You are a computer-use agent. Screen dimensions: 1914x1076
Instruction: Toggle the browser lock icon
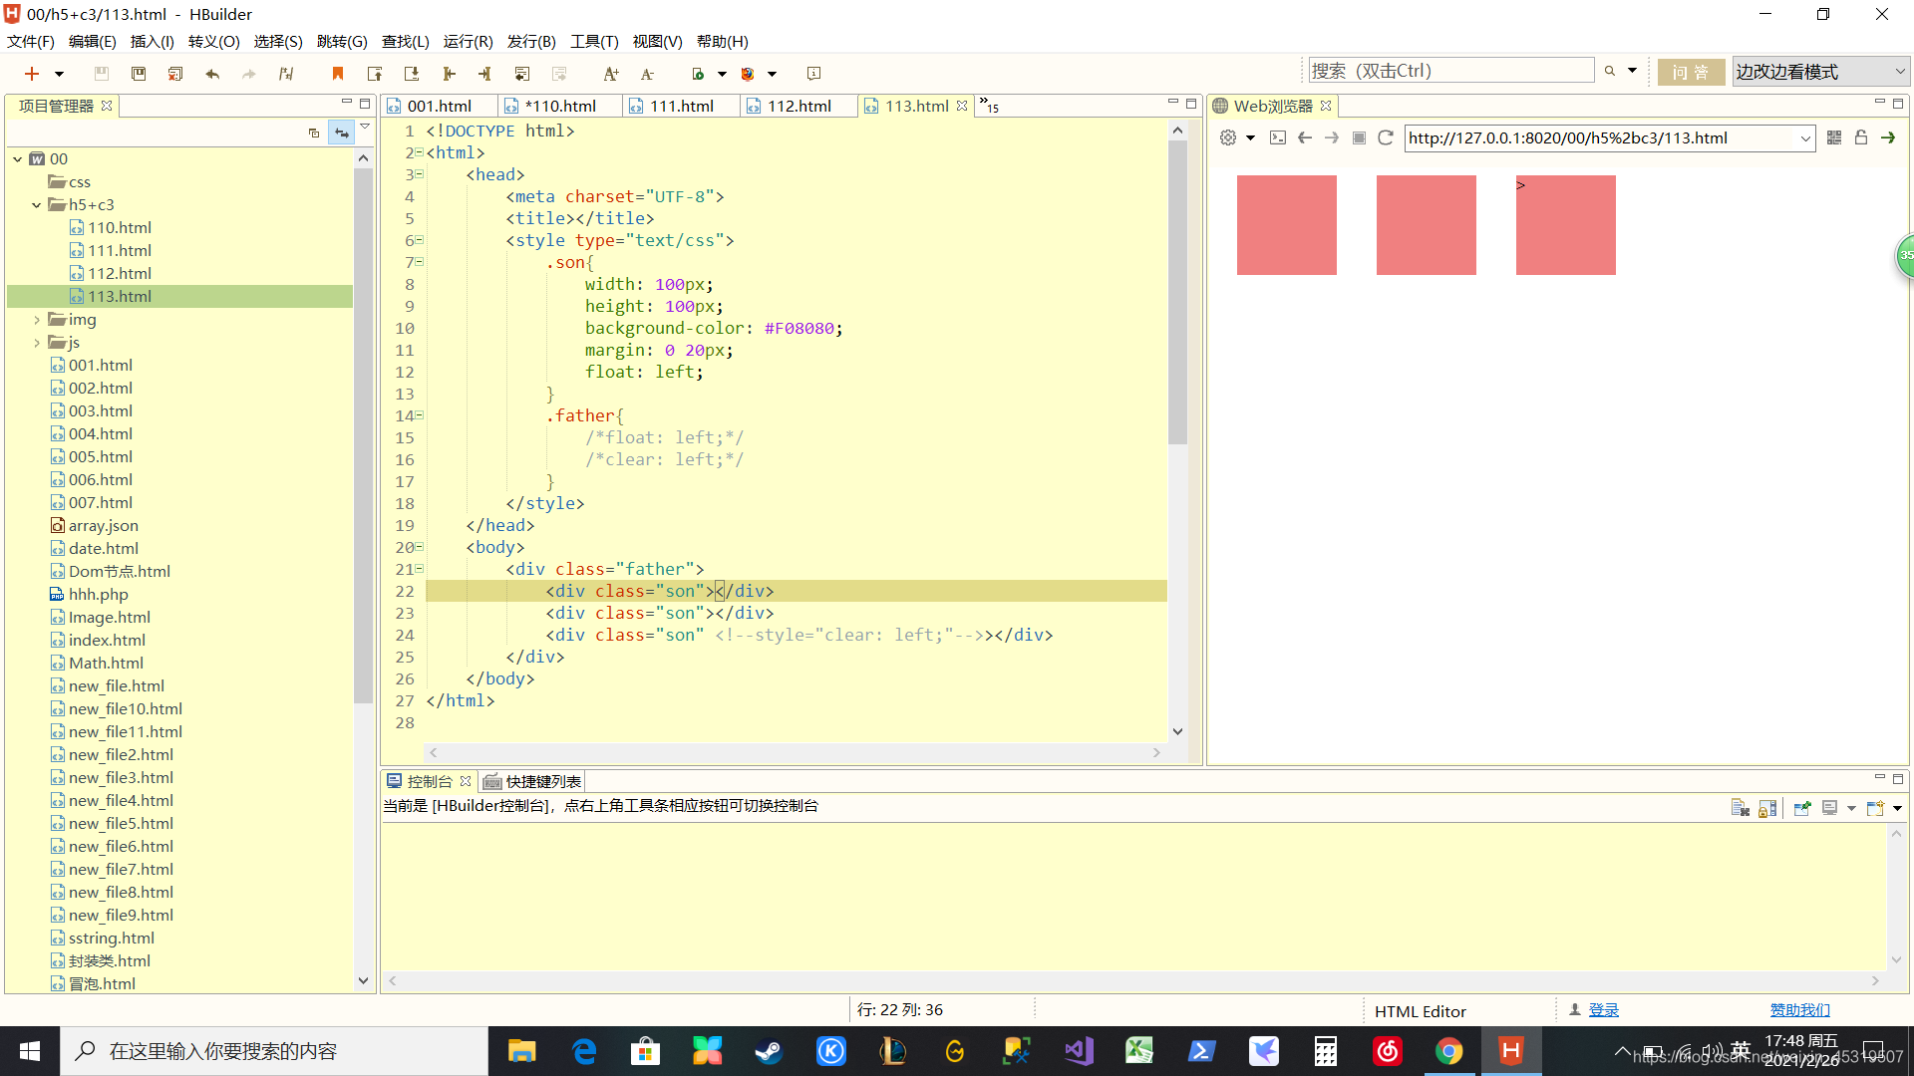1861,137
